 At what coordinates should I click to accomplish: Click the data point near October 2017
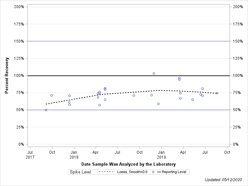51,95
